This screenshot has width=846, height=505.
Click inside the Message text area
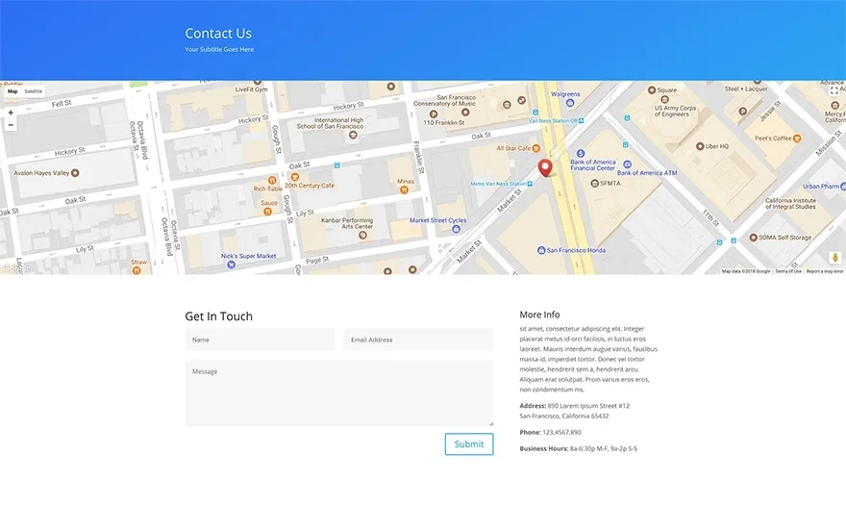(339, 392)
